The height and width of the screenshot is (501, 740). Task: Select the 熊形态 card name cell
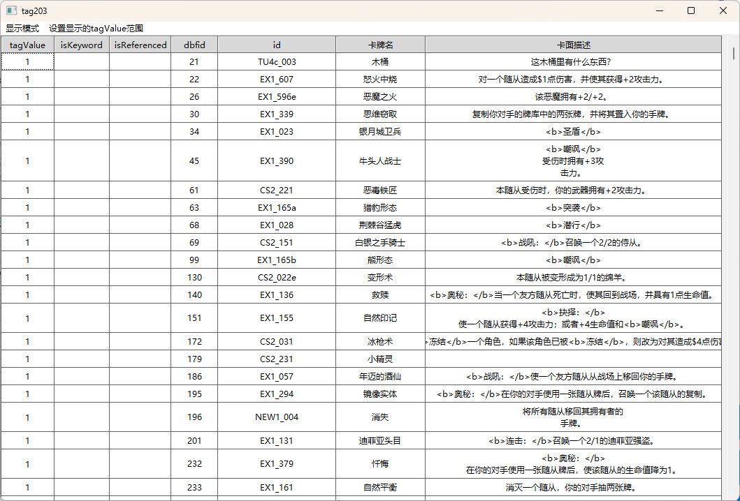380,260
